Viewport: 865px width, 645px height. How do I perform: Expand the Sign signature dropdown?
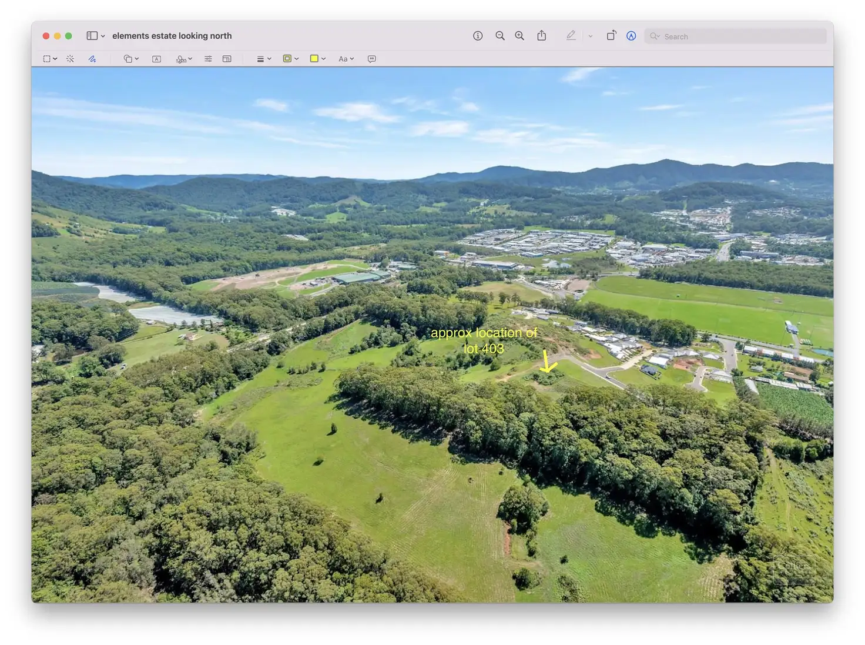184,59
